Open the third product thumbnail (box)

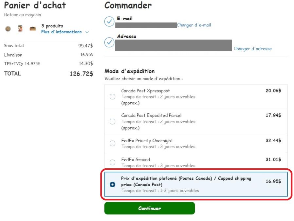click(32, 29)
